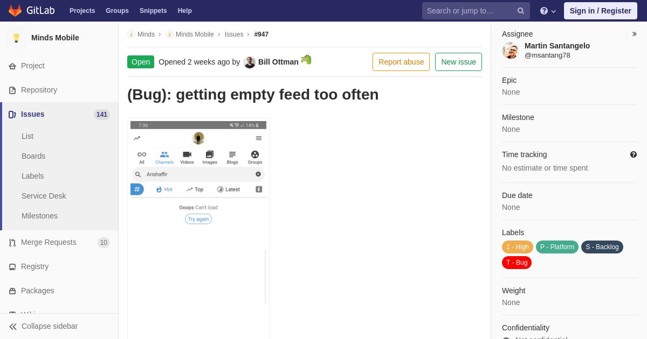Click the @msantang78 username
The image size is (647, 339).
[547, 55]
